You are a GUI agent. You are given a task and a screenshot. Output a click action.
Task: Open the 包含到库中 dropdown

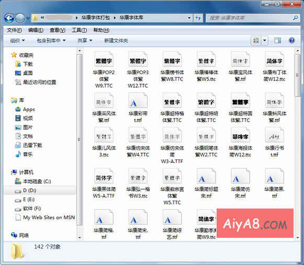tap(51, 40)
